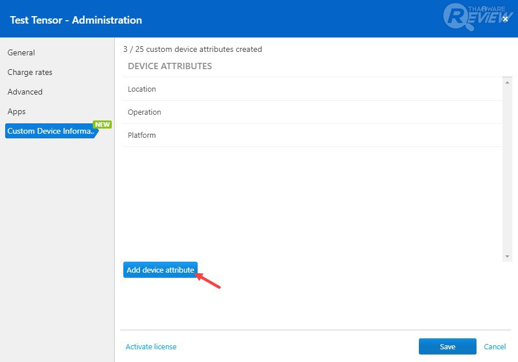The width and height of the screenshot is (518, 362).
Task: Click the green NEW badge
Action: pos(102,125)
